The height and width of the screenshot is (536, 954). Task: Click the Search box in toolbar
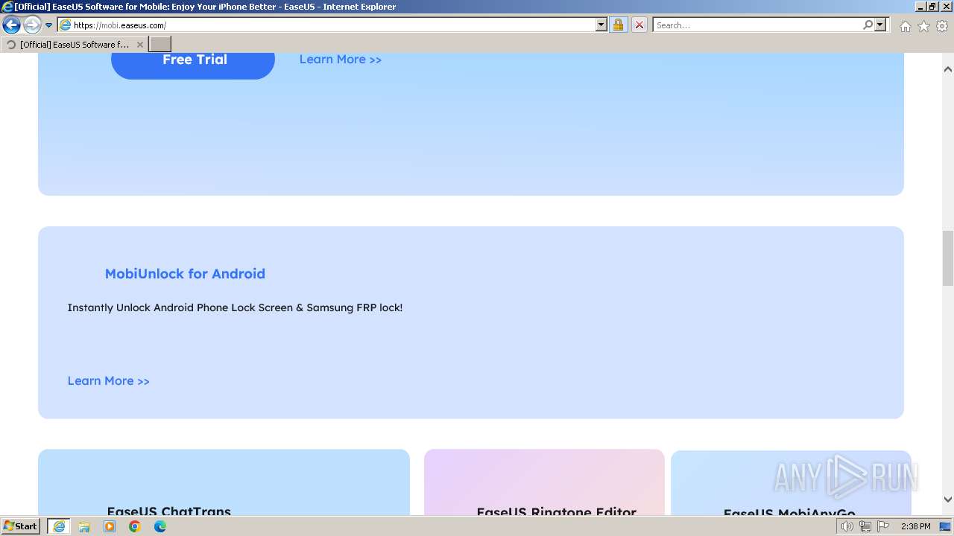click(x=757, y=25)
